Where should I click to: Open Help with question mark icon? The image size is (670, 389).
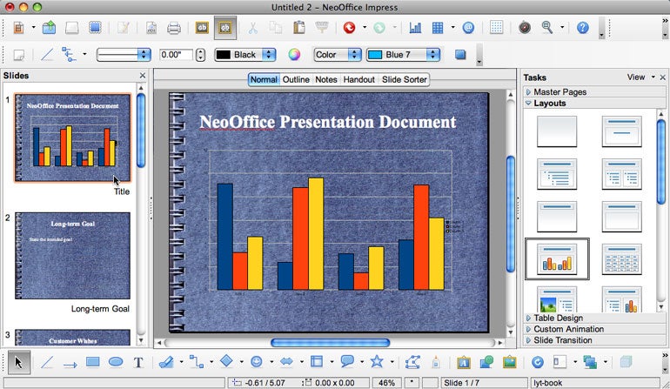coord(583,28)
